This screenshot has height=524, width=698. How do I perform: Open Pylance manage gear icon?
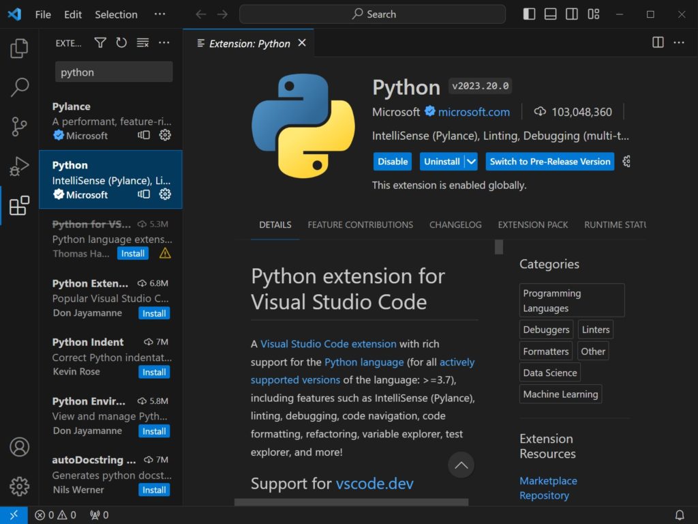point(165,135)
